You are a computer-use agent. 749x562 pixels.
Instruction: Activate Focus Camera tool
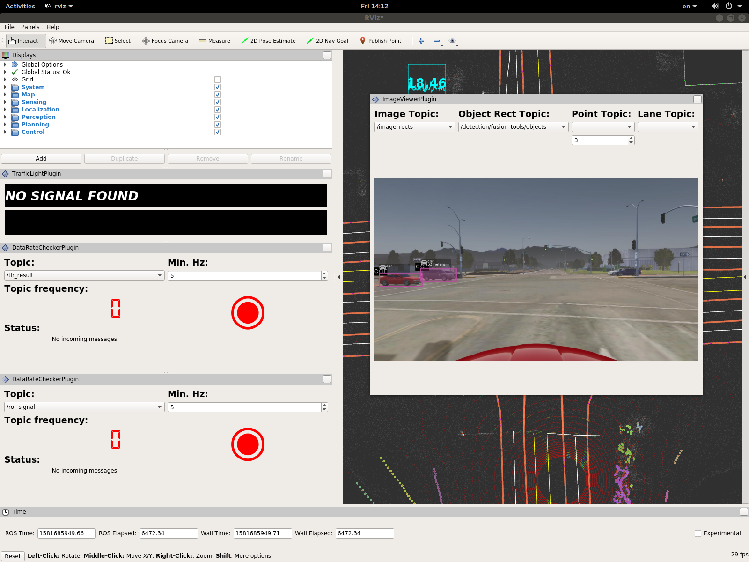(x=165, y=41)
